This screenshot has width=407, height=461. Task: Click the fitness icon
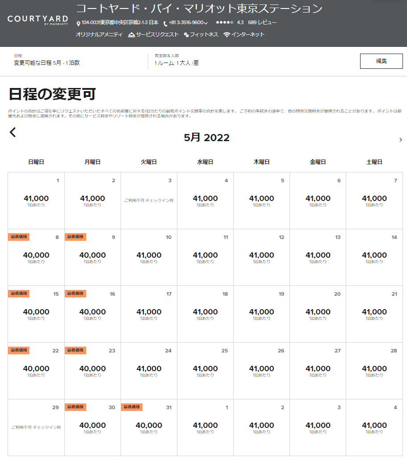(186, 35)
